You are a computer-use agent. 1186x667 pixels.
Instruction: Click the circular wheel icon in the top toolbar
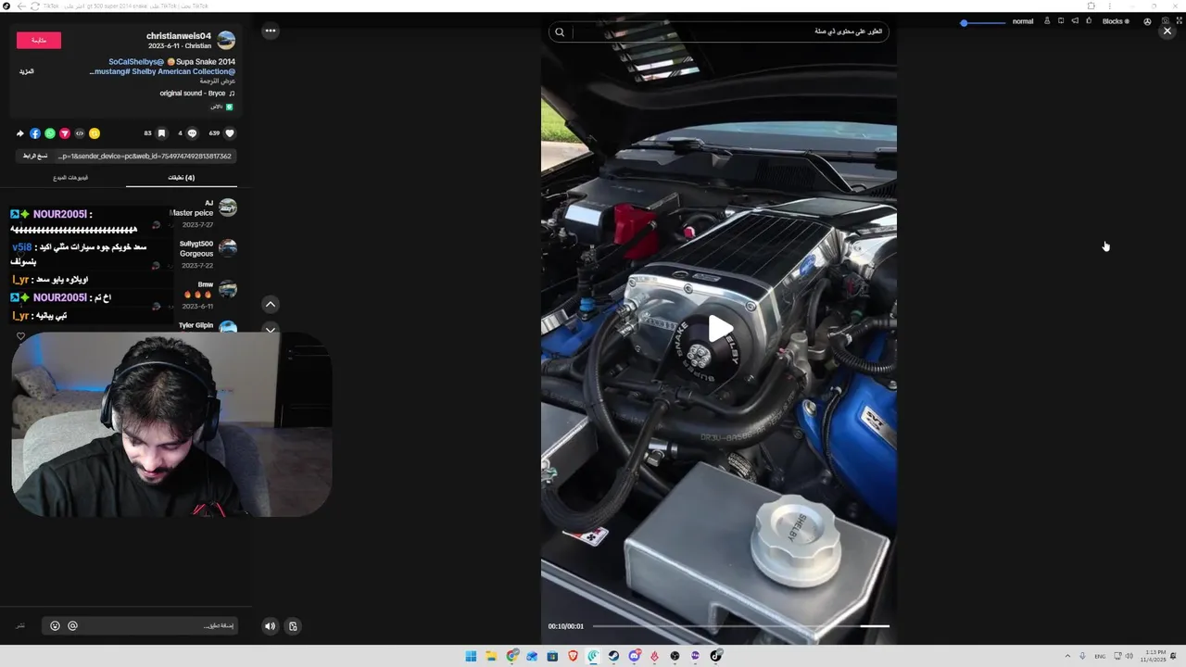pyautogui.click(x=1147, y=21)
